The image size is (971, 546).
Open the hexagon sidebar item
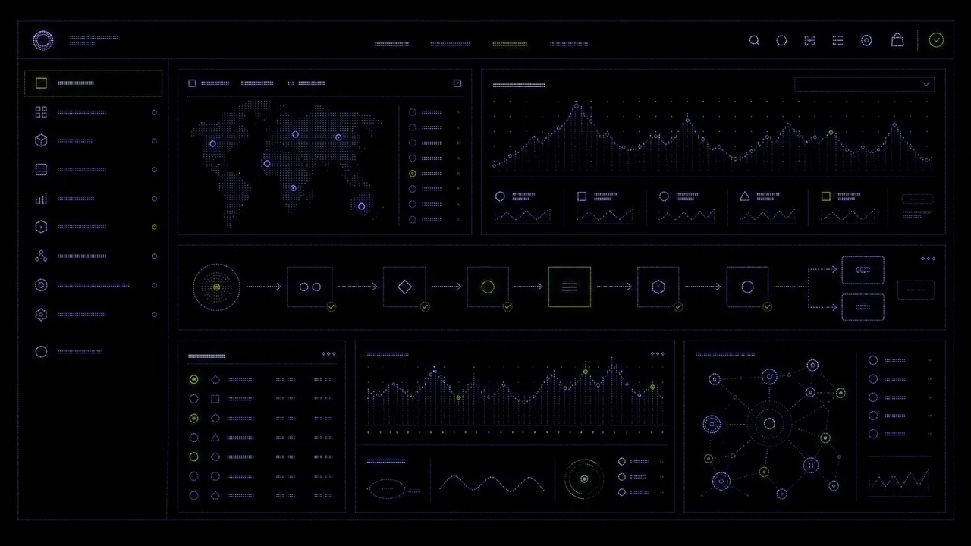[x=41, y=227]
